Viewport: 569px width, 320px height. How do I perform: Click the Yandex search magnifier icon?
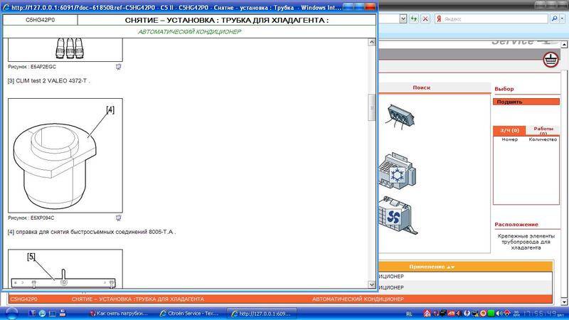554,19
